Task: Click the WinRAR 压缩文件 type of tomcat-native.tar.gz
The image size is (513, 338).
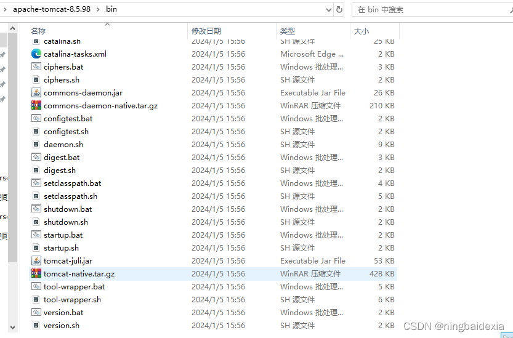Action: pos(310,273)
